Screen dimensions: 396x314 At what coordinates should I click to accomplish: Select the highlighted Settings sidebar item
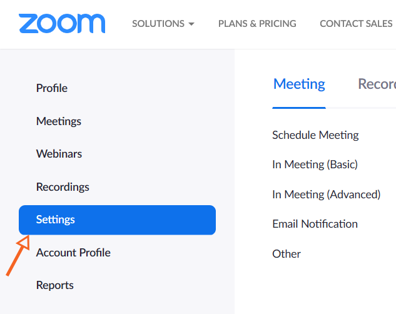point(117,220)
